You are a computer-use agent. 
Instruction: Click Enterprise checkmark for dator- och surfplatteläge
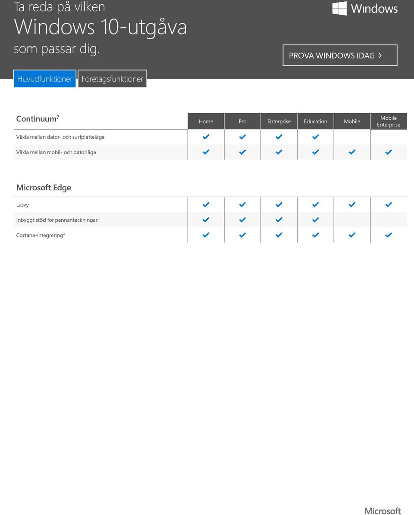point(279,137)
